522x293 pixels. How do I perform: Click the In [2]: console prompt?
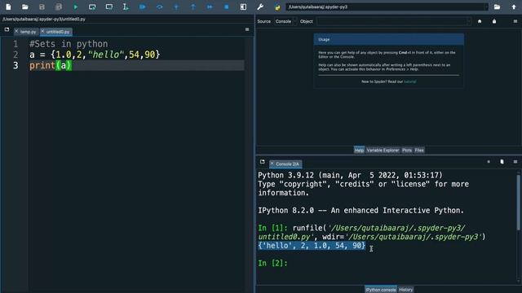(x=272, y=263)
